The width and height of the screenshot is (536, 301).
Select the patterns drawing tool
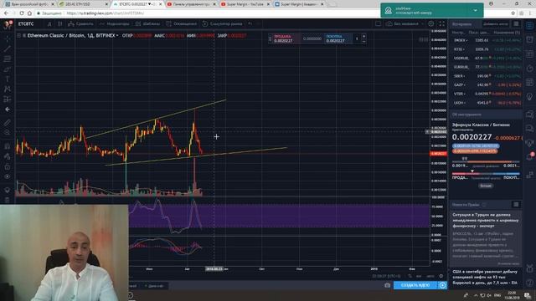pyautogui.click(x=8, y=89)
